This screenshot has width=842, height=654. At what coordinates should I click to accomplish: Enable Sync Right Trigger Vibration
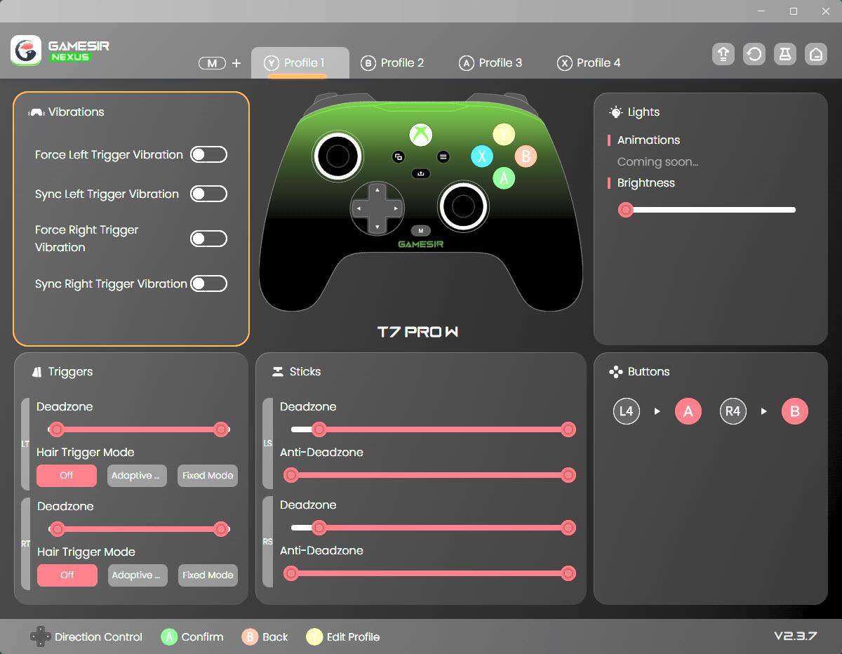click(x=209, y=283)
